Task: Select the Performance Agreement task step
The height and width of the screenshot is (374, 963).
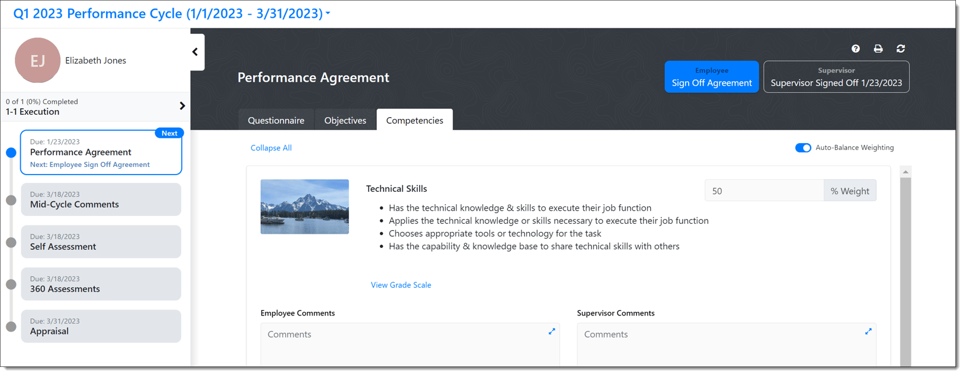Action: [101, 152]
